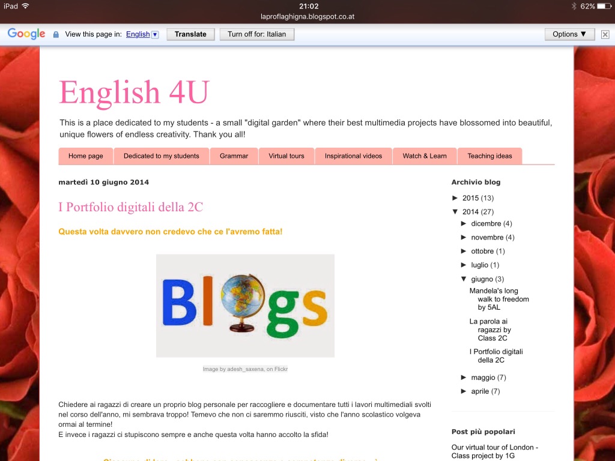
Task: Expand the 2015 archive year
Action: tap(456, 198)
